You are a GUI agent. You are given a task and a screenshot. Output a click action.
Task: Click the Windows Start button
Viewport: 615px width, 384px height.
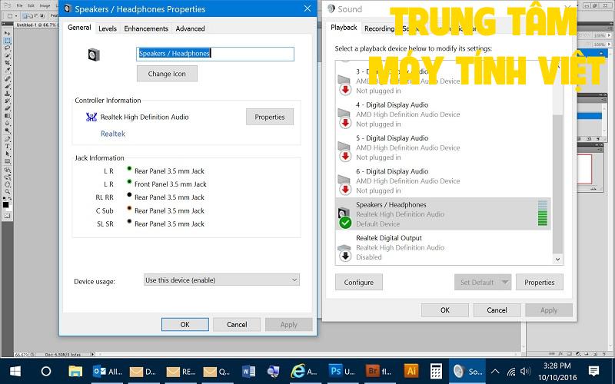[15, 371]
